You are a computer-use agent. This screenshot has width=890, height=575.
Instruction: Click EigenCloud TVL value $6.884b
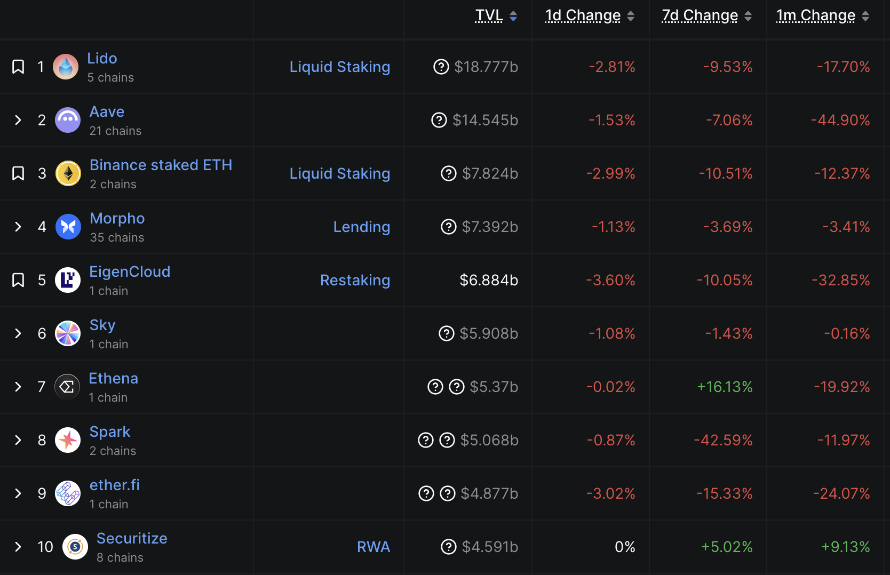[489, 280]
